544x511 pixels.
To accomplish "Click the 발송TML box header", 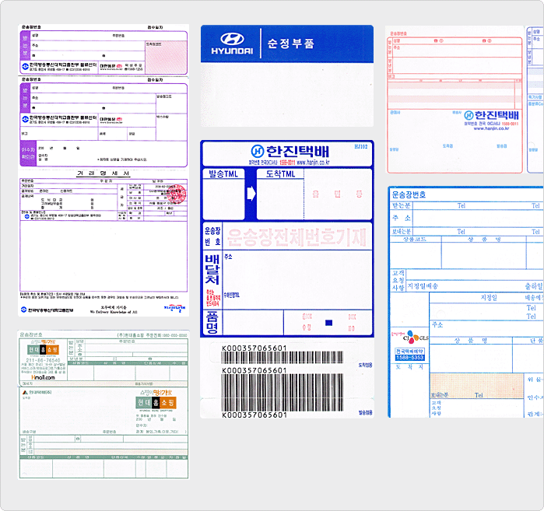I will click(223, 173).
